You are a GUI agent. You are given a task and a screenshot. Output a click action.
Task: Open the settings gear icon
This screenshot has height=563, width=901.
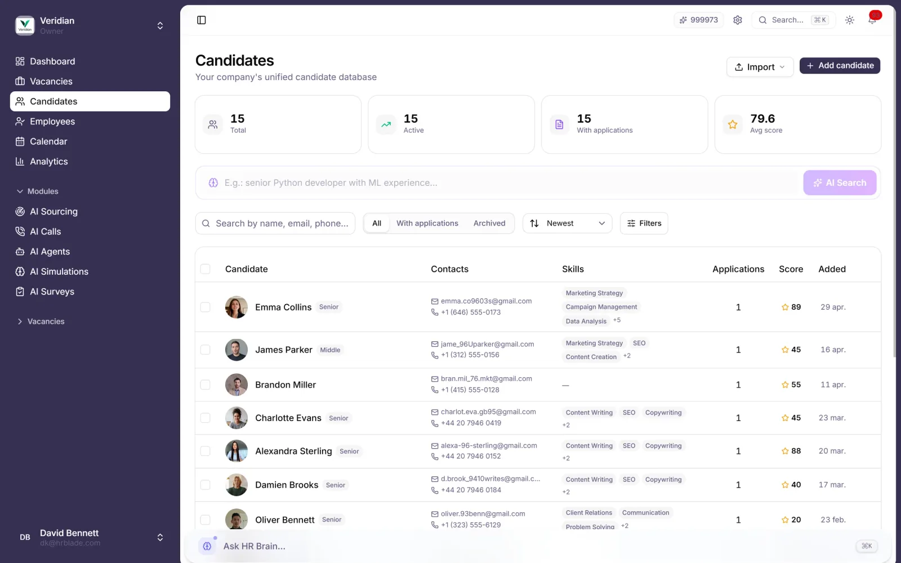point(738,20)
